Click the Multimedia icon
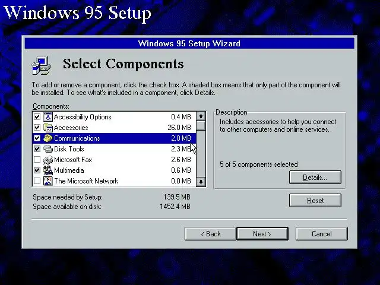This screenshot has height=285, width=380. click(x=48, y=170)
